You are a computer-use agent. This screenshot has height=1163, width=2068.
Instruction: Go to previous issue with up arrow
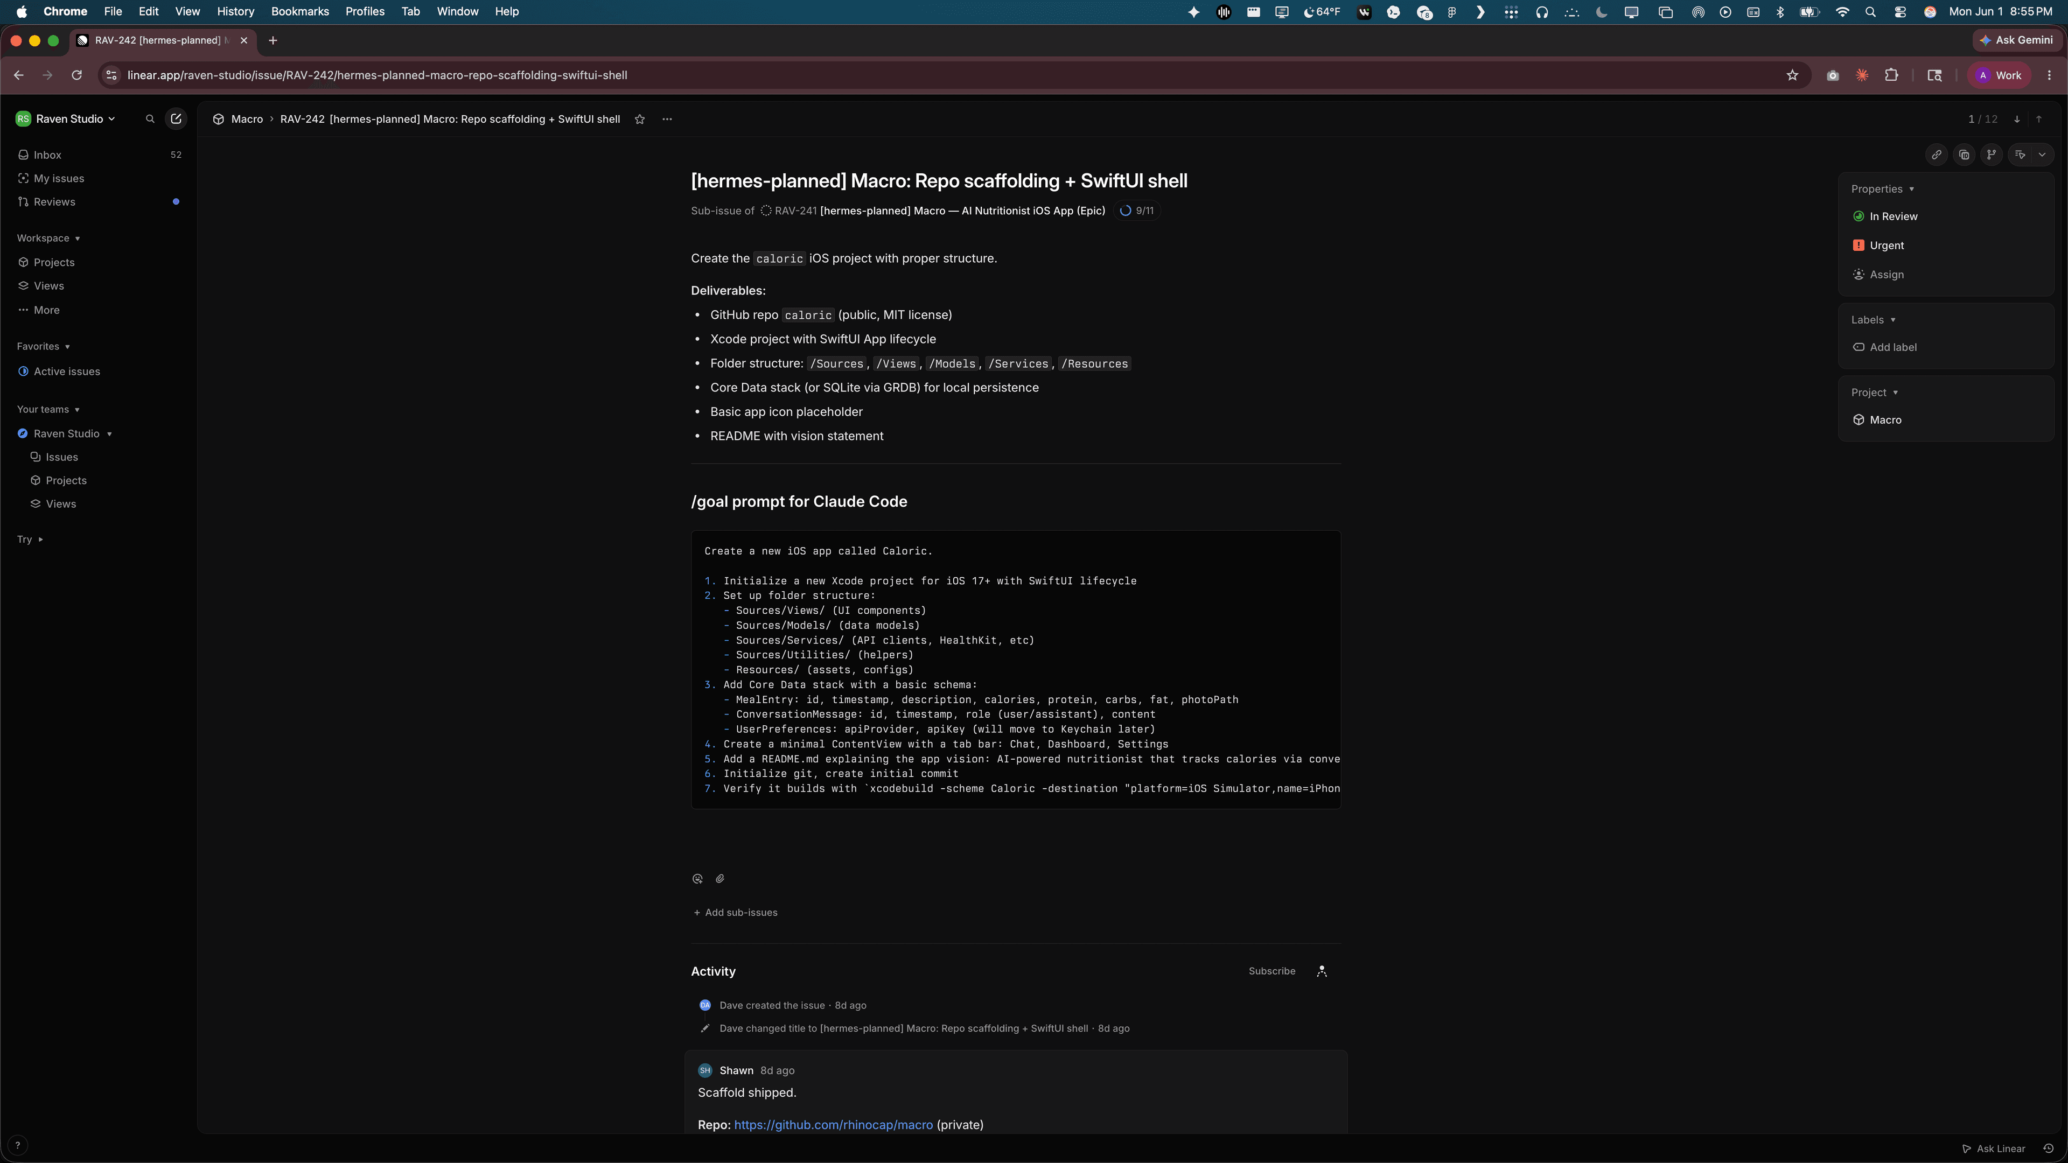[2039, 119]
